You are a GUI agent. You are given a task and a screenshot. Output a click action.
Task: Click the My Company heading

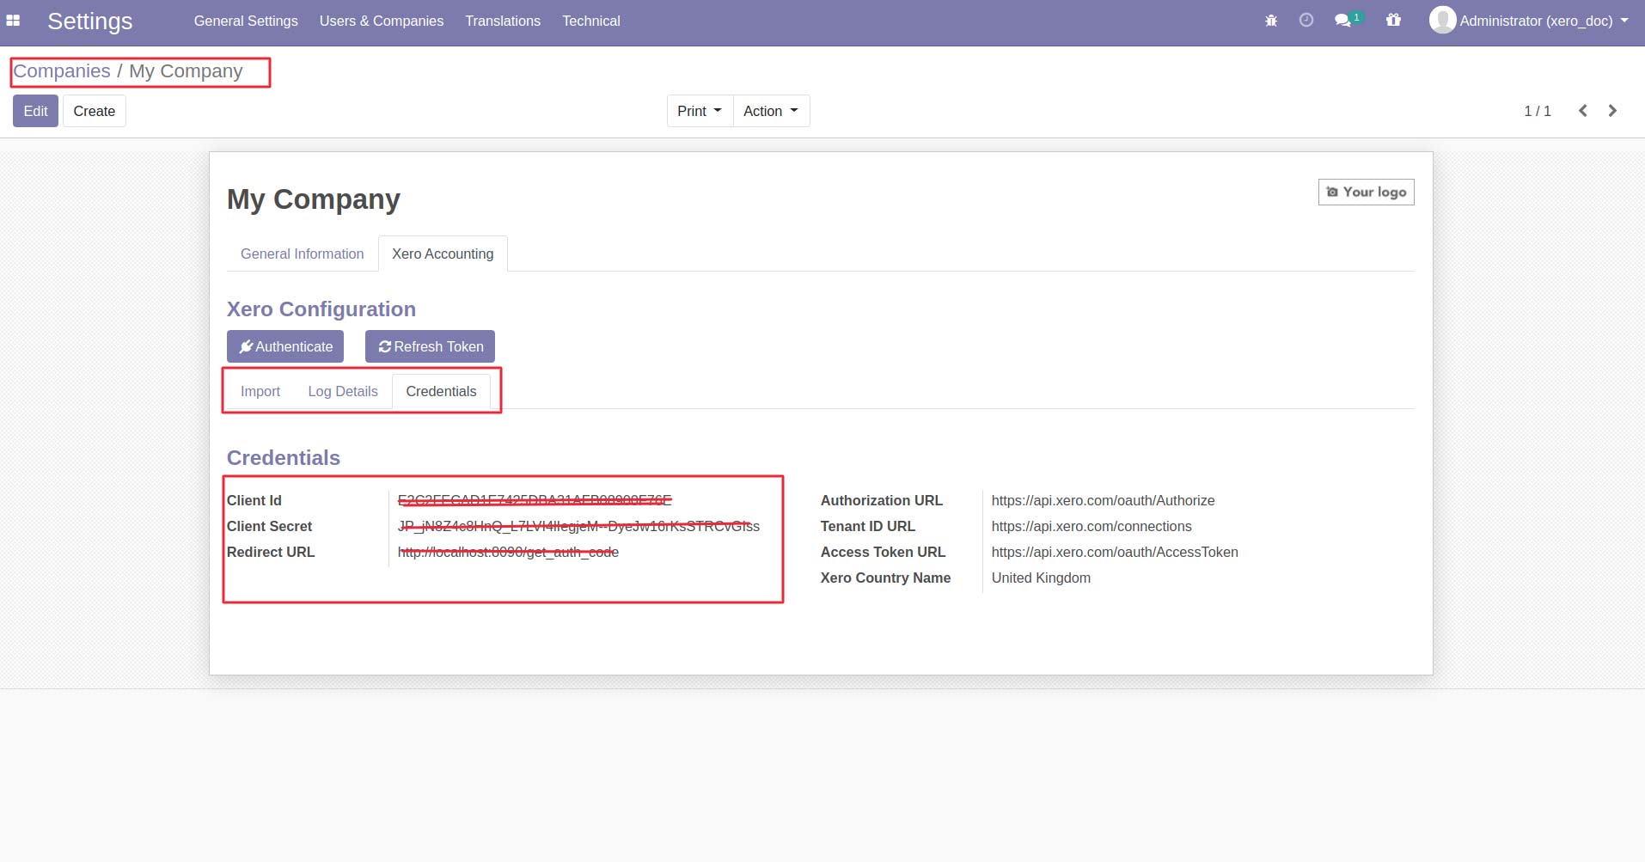tap(314, 199)
